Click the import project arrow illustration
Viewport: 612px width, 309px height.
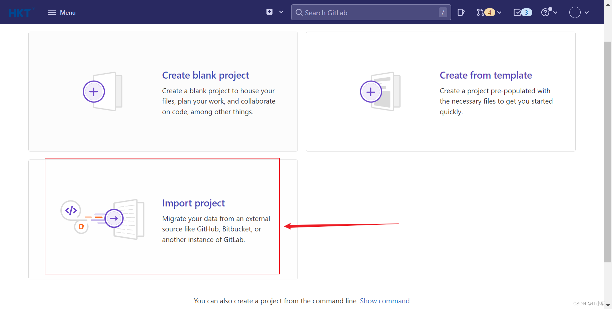114,218
